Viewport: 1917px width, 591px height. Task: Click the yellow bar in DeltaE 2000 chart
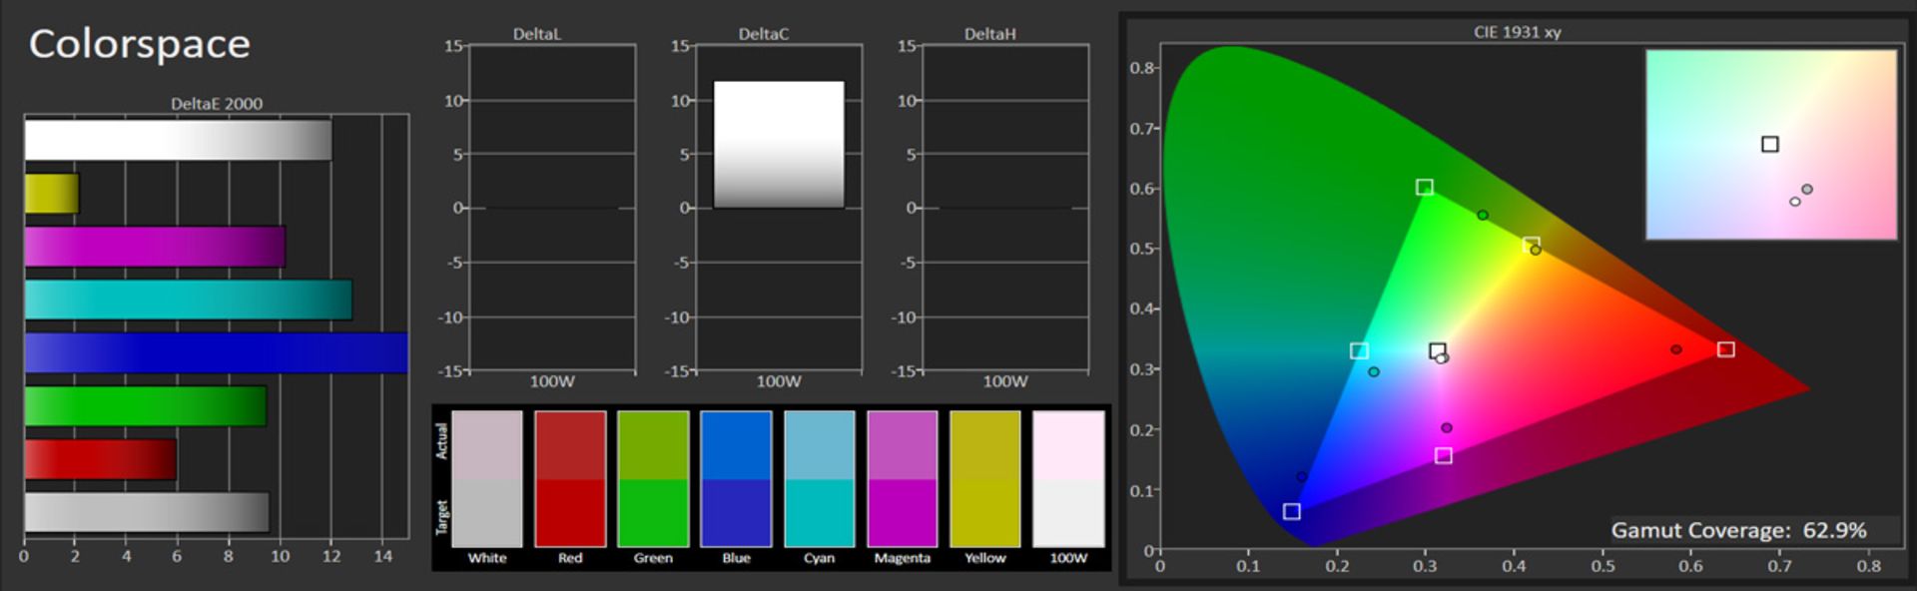click(x=51, y=194)
